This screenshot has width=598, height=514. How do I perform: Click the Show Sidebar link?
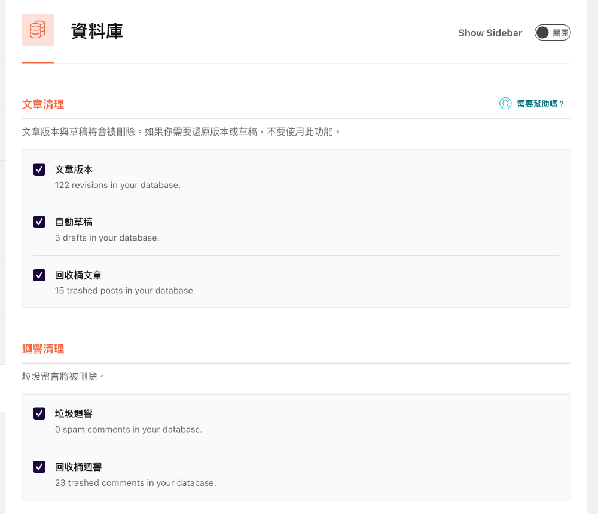pyautogui.click(x=490, y=33)
